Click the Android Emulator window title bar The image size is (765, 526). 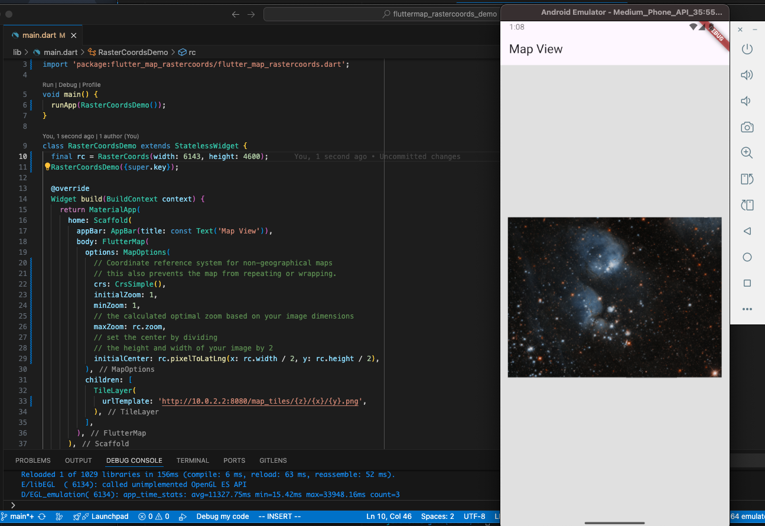(614, 12)
